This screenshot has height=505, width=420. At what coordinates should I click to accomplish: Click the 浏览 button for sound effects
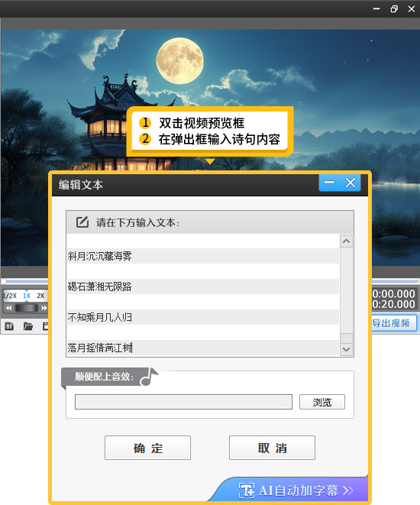click(321, 402)
